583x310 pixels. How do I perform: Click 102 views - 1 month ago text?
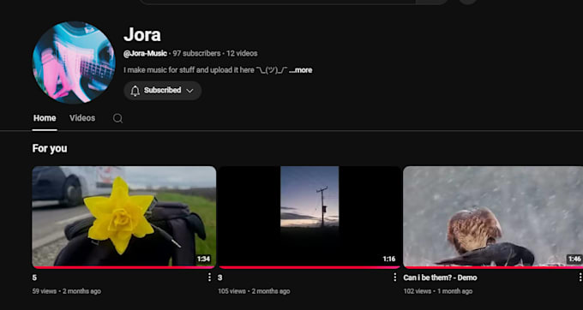438,291
